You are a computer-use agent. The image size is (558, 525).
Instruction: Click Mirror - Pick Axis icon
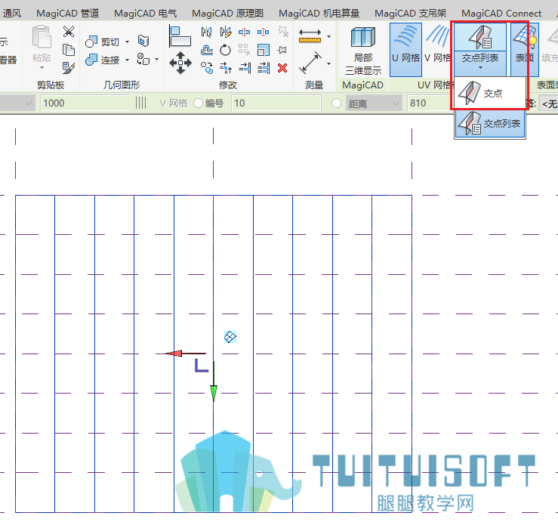coord(206,32)
